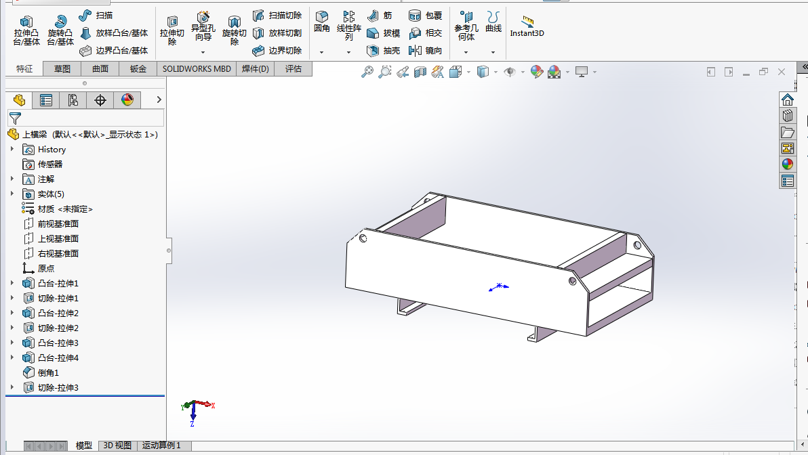Screen dimensions: 808x455
Task: Open 参考几何体 reference geometry tool
Action: pos(466,26)
